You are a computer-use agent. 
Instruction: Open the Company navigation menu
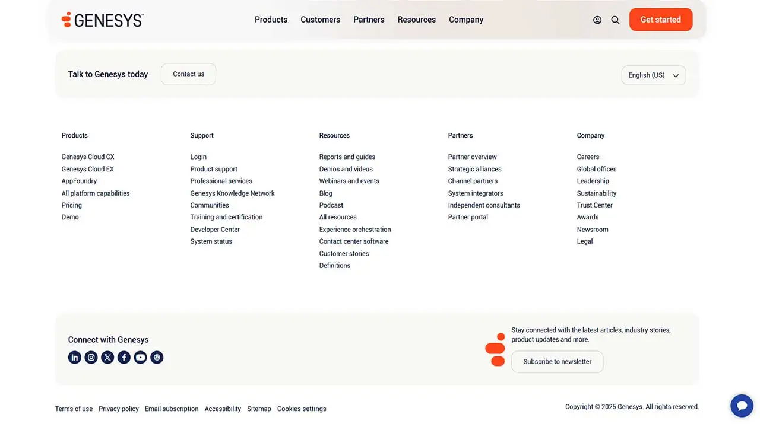point(465,20)
